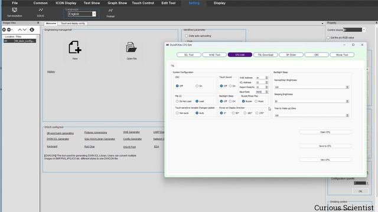Select Load for File 22
Screen dimensions: 378x212
[x=197, y=101]
